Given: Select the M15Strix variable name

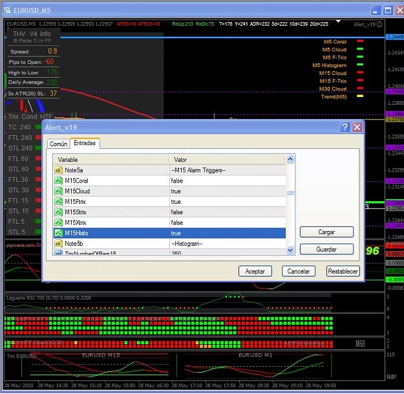Looking at the screenshot, I should [x=76, y=212].
